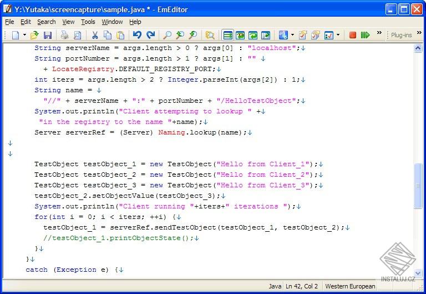Viewport: 426px width, 294px height.
Task: Minimize the EmEditor window
Action: 391,9
